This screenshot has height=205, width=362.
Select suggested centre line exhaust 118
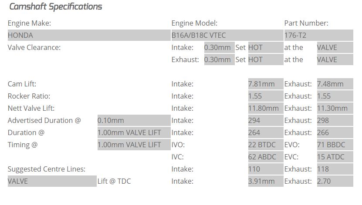tap(335, 169)
